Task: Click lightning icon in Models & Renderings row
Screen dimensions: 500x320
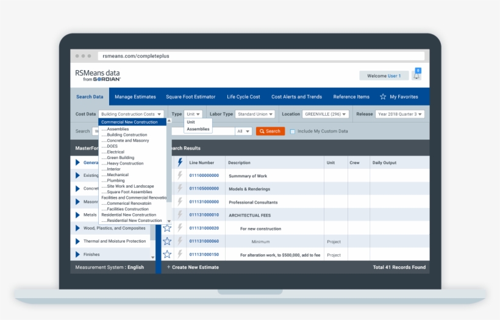Action: coord(180,188)
